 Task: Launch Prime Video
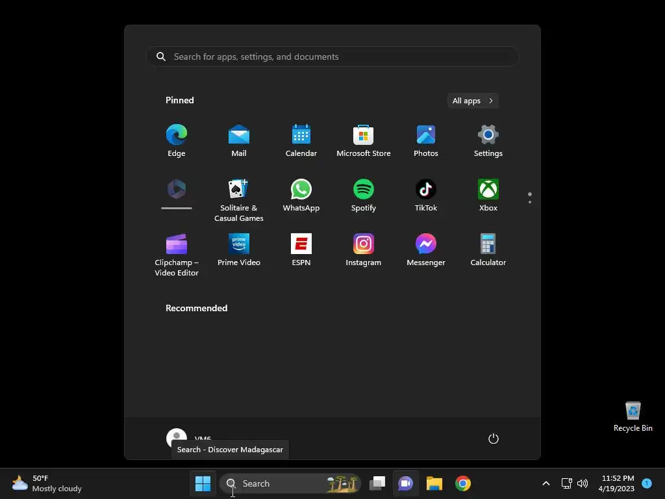point(239,250)
